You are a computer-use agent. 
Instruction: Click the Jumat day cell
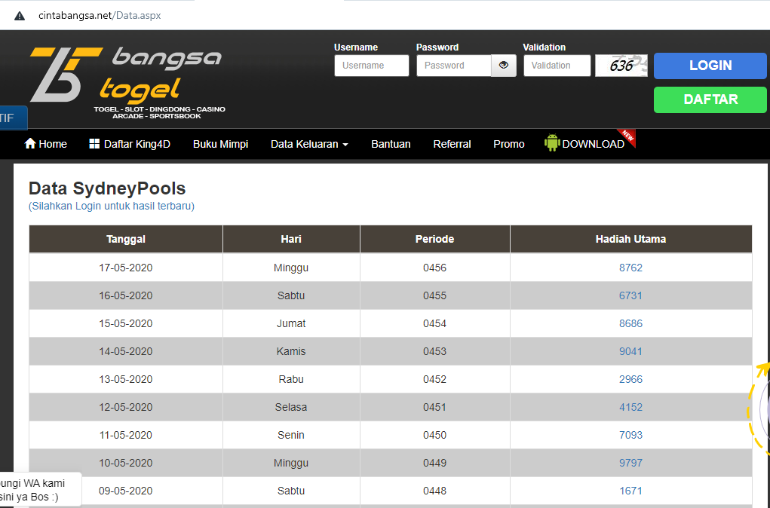coord(291,323)
